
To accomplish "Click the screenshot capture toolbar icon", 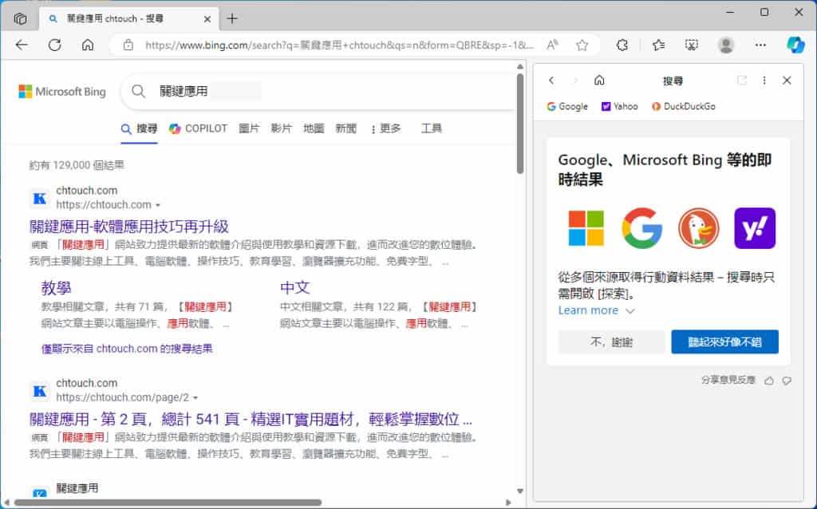I will (692, 45).
